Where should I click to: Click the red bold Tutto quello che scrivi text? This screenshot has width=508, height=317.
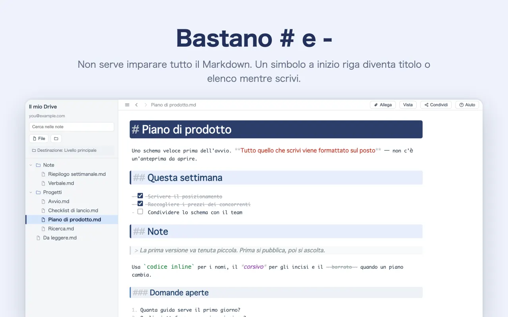click(308, 151)
